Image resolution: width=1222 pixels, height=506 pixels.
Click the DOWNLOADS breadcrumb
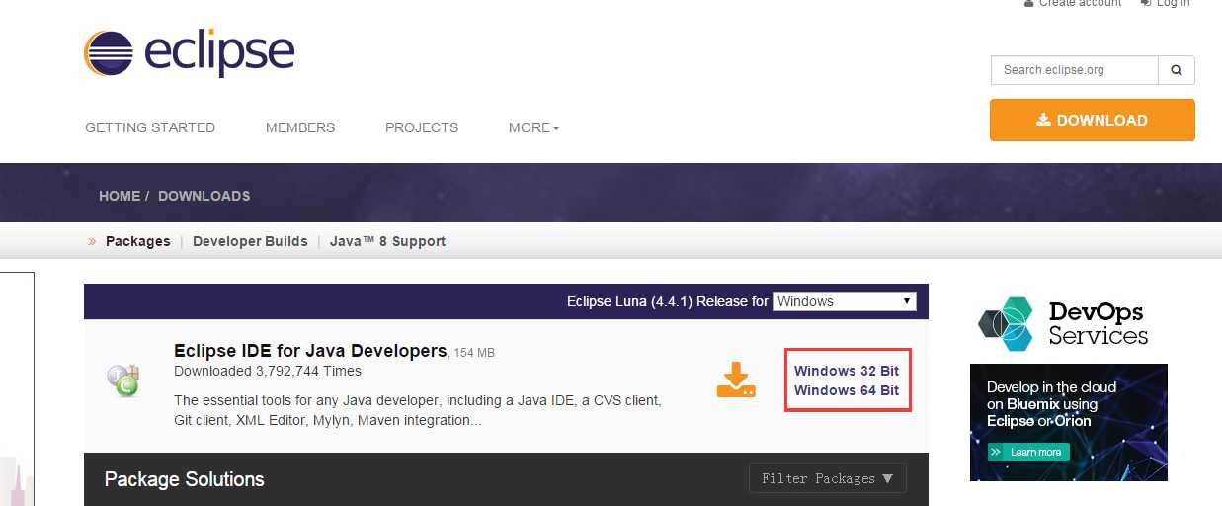tap(204, 196)
